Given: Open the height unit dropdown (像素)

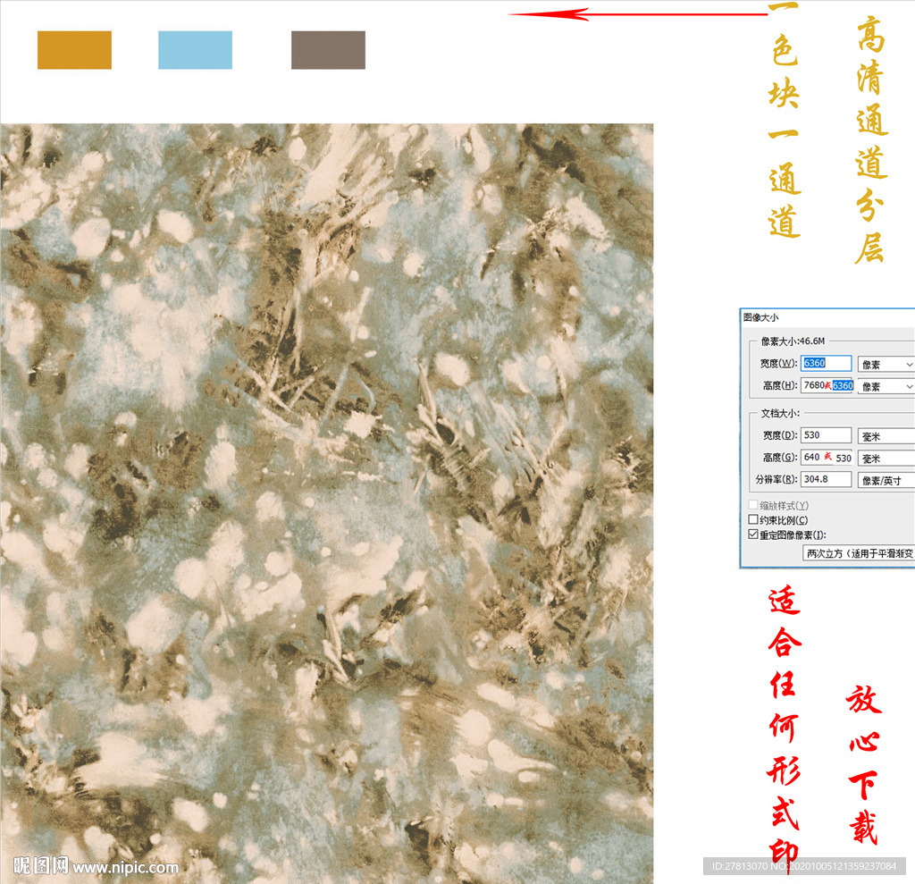Looking at the screenshot, I should pyautogui.click(x=886, y=386).
